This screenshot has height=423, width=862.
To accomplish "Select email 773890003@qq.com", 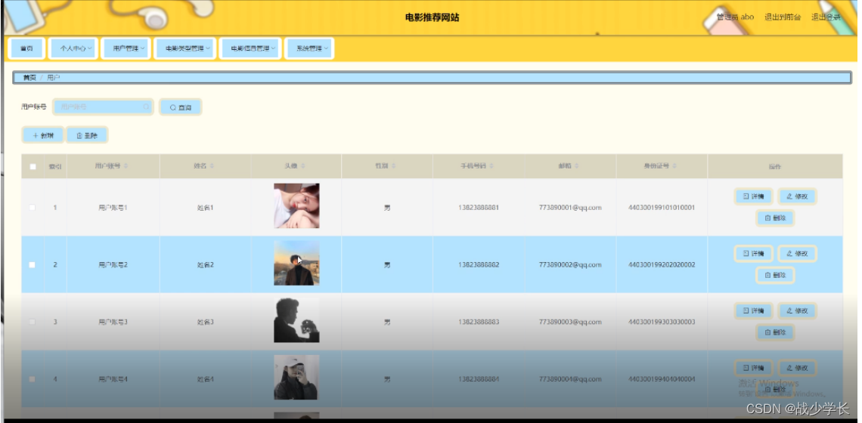I will (570, 322).
